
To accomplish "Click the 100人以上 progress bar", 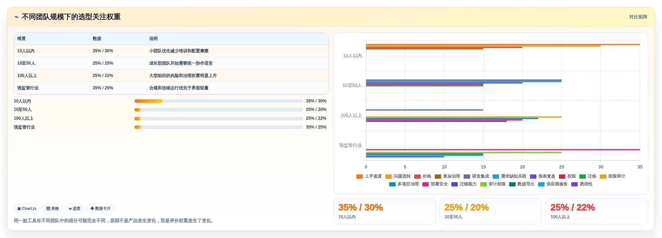I will [x=219, y=119].
